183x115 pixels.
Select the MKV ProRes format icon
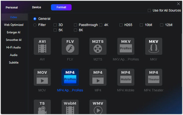(126, 46)
